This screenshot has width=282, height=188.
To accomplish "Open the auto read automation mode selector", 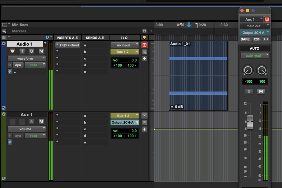I will pos(254,55).
